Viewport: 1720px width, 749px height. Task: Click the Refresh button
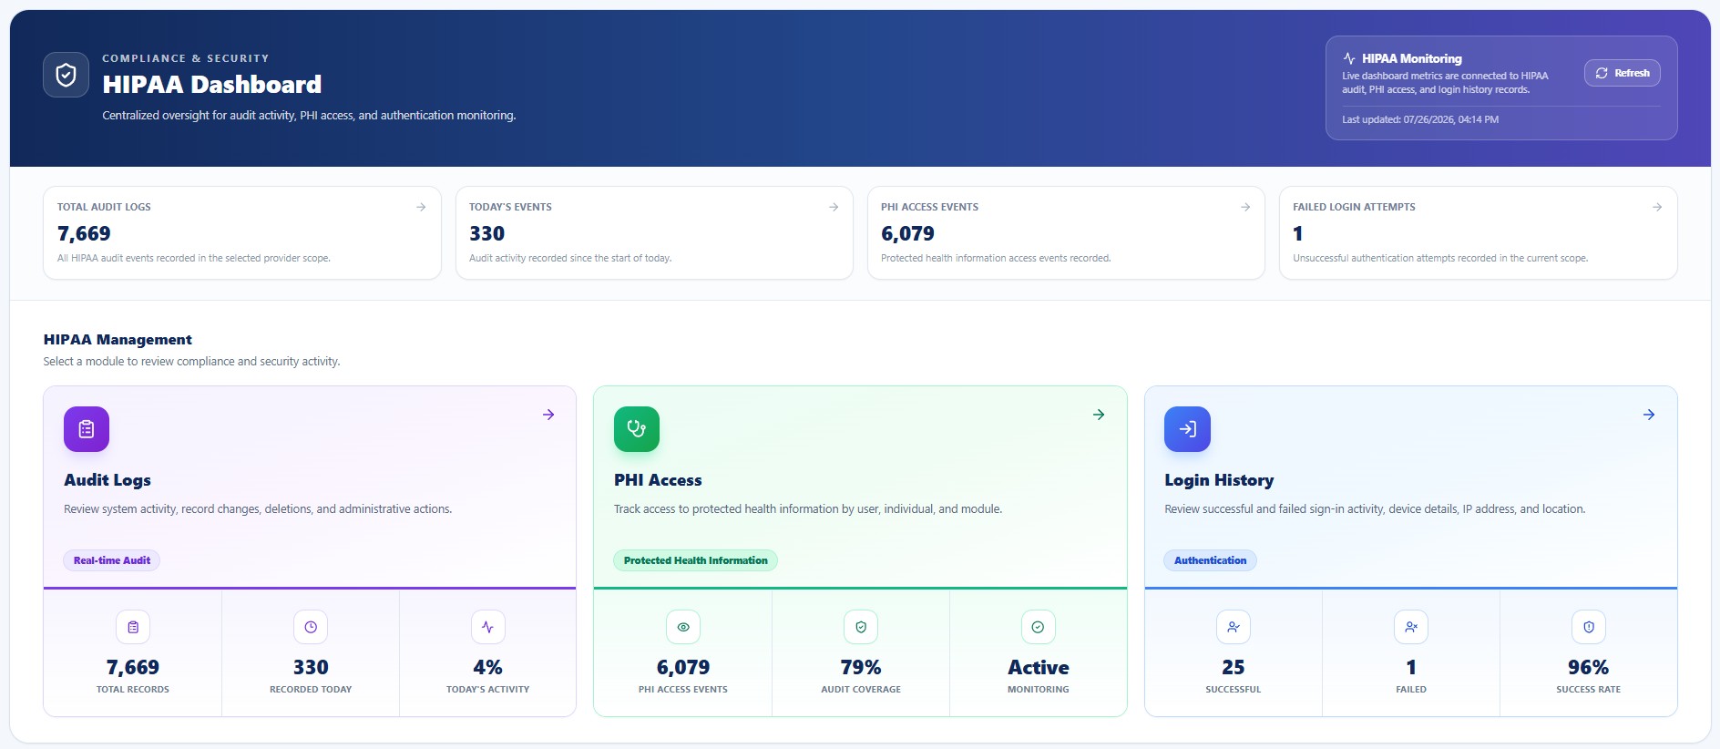(x=1622, y=73)
